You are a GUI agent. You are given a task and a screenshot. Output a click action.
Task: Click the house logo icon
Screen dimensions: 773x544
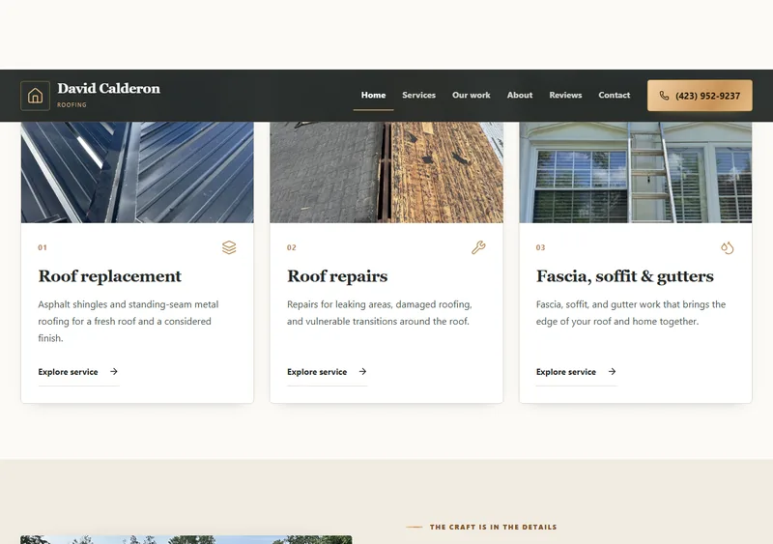click(x=35, y=96)
